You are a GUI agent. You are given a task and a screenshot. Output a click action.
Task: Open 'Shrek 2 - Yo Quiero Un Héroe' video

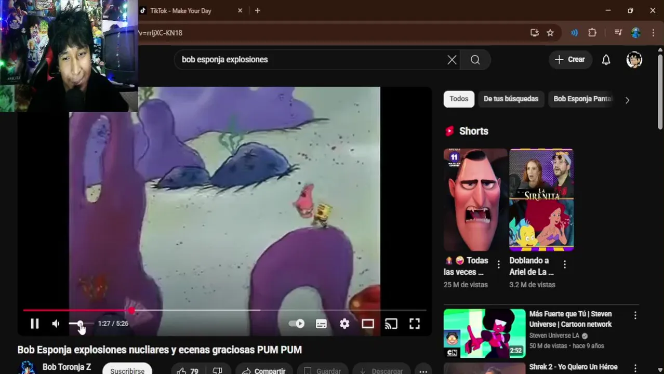pos(573,367)
